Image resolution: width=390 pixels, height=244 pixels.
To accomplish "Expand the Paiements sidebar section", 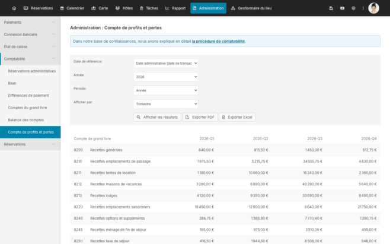I will (30, 22).
